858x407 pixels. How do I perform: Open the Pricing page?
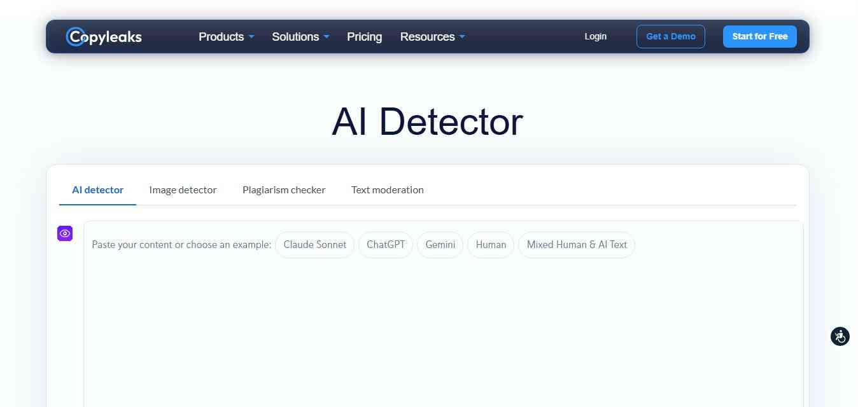coord(365,37)
